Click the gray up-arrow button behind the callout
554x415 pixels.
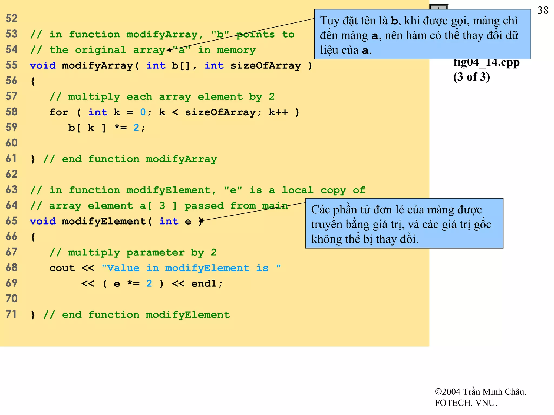tap(438, 7)
